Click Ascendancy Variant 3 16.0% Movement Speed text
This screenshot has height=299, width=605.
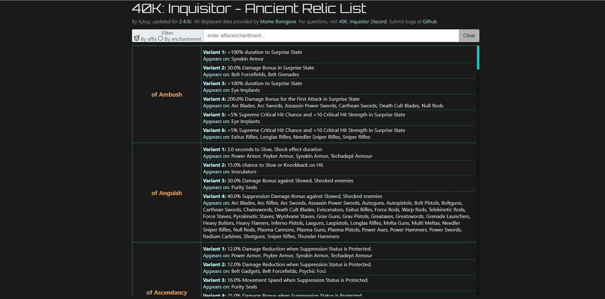click(x=286, y=280)
